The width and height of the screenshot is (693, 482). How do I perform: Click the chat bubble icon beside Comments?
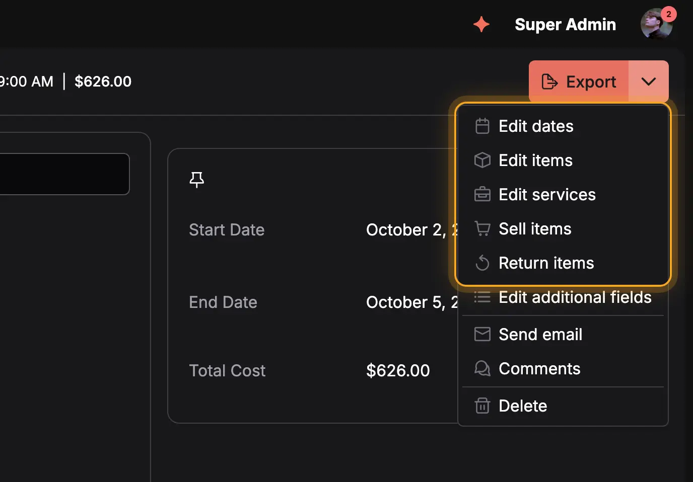(x=482, y=369)
